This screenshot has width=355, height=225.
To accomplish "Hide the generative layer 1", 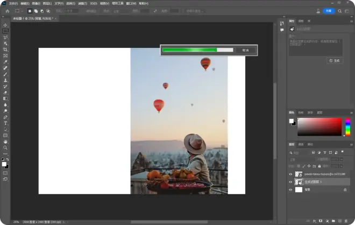I will coord(290,182).
